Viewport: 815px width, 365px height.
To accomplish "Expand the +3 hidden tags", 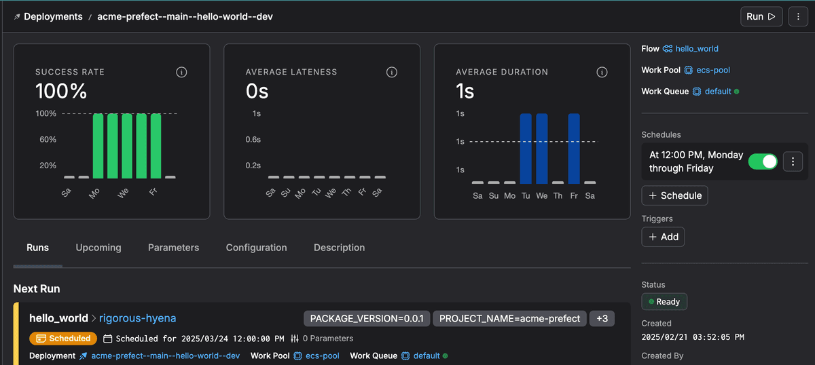I will [x=602, y=318].
